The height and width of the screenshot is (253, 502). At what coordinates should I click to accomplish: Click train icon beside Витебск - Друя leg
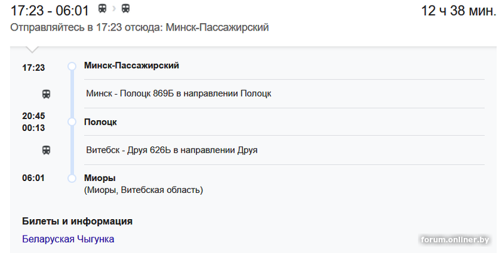(46, 150)
